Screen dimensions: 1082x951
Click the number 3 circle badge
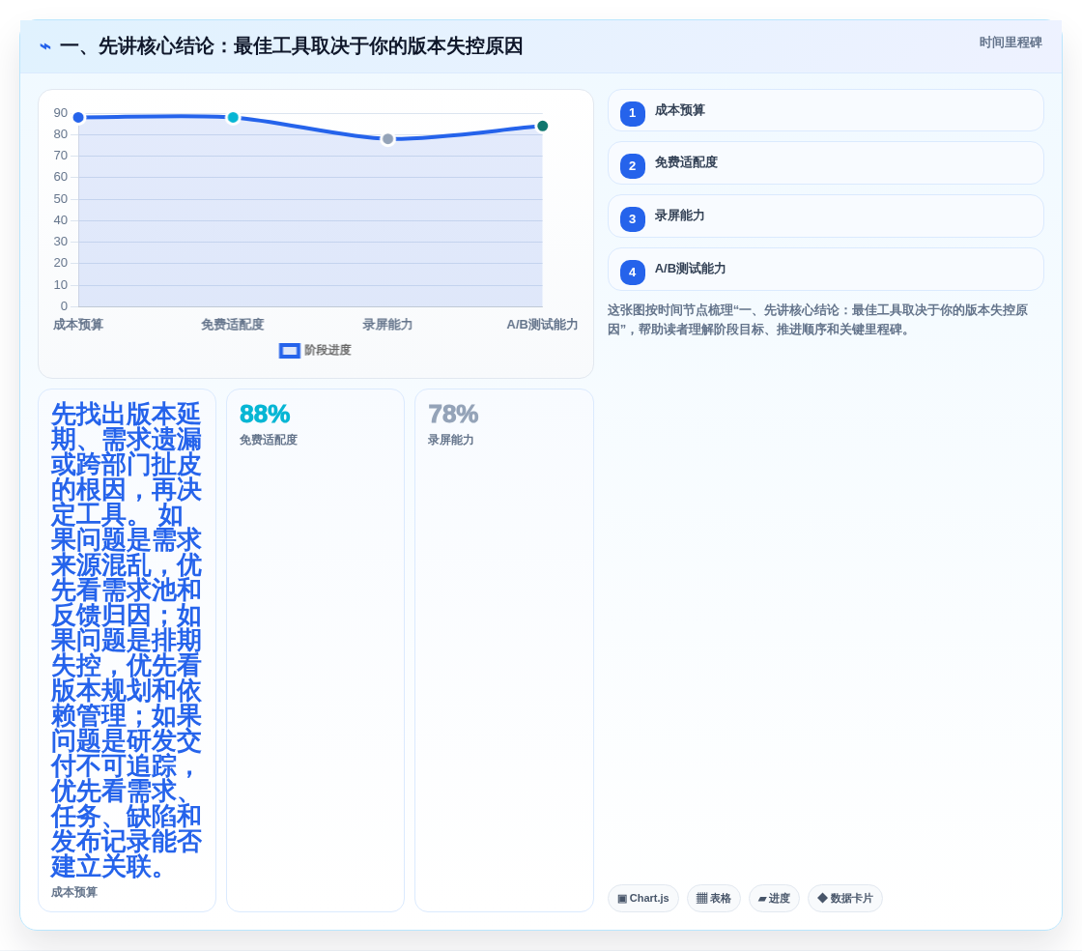632,218
